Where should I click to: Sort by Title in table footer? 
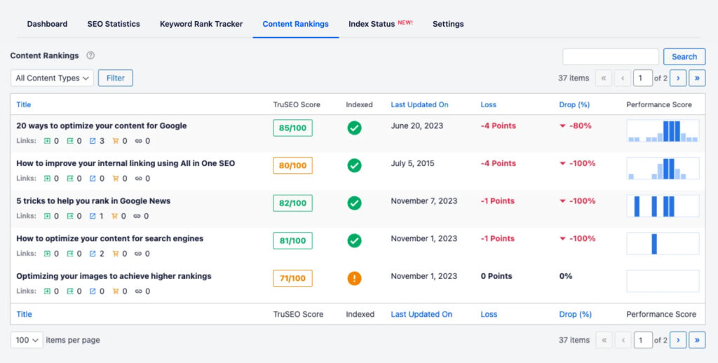(25, 314)
